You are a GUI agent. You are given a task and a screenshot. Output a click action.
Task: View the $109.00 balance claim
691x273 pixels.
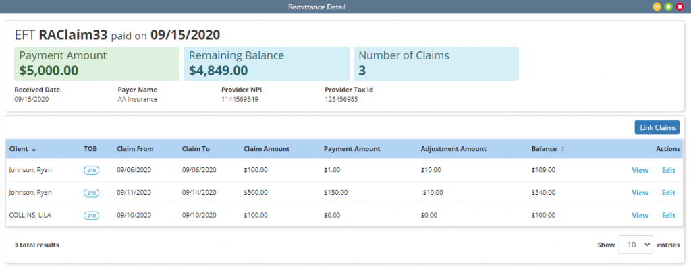pyautogui.click(x=640, y=170)
